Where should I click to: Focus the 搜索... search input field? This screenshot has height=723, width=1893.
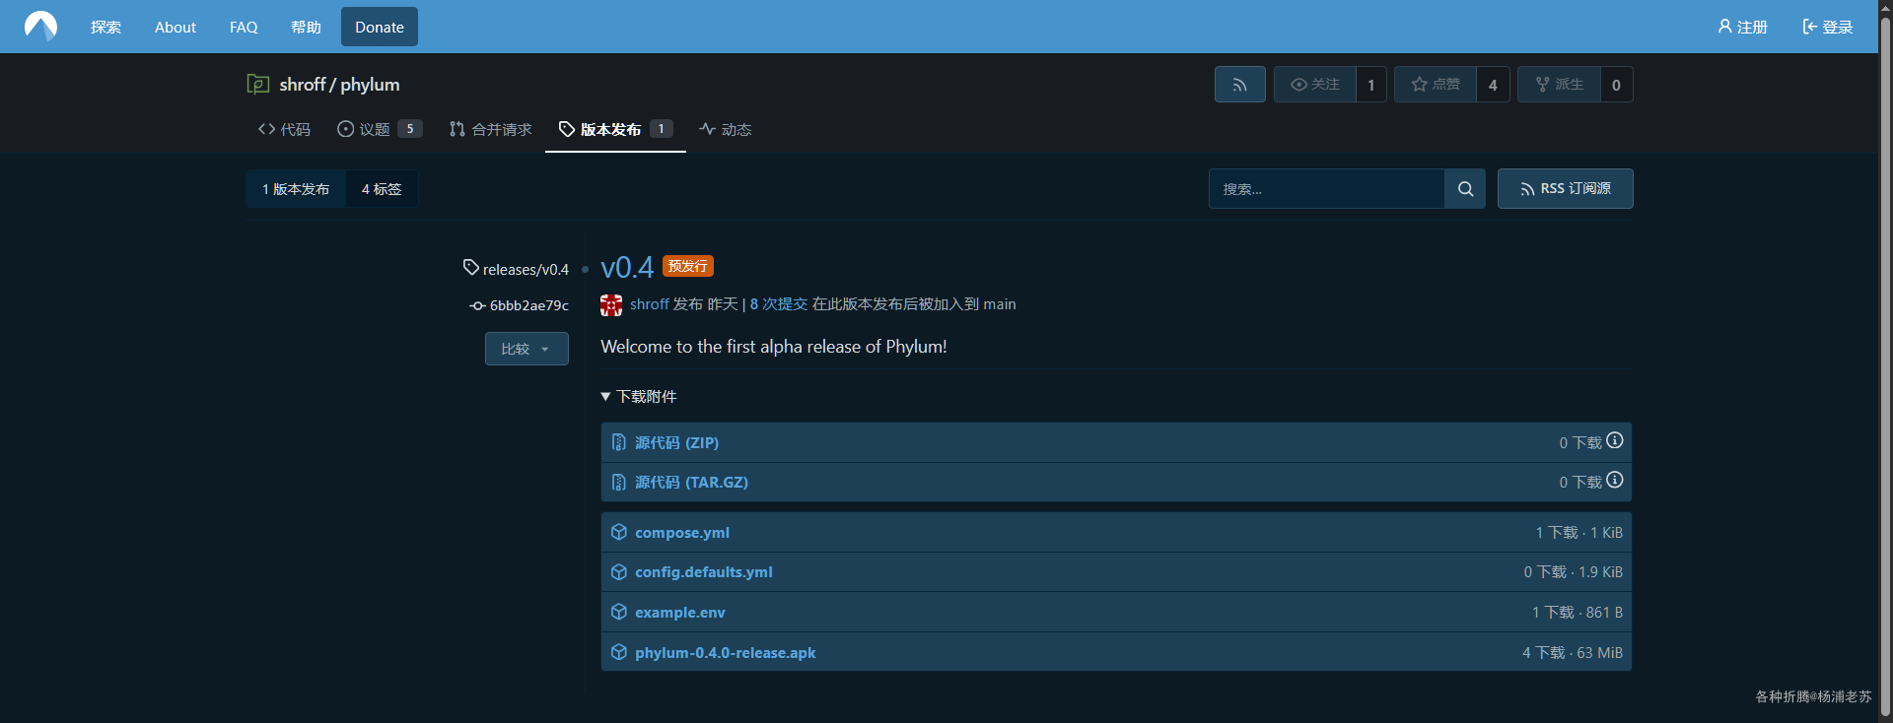(x=1327, y=189)
